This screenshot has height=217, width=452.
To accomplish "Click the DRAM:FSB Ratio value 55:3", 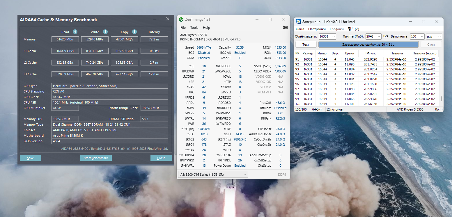I will (x=154, y=119).
